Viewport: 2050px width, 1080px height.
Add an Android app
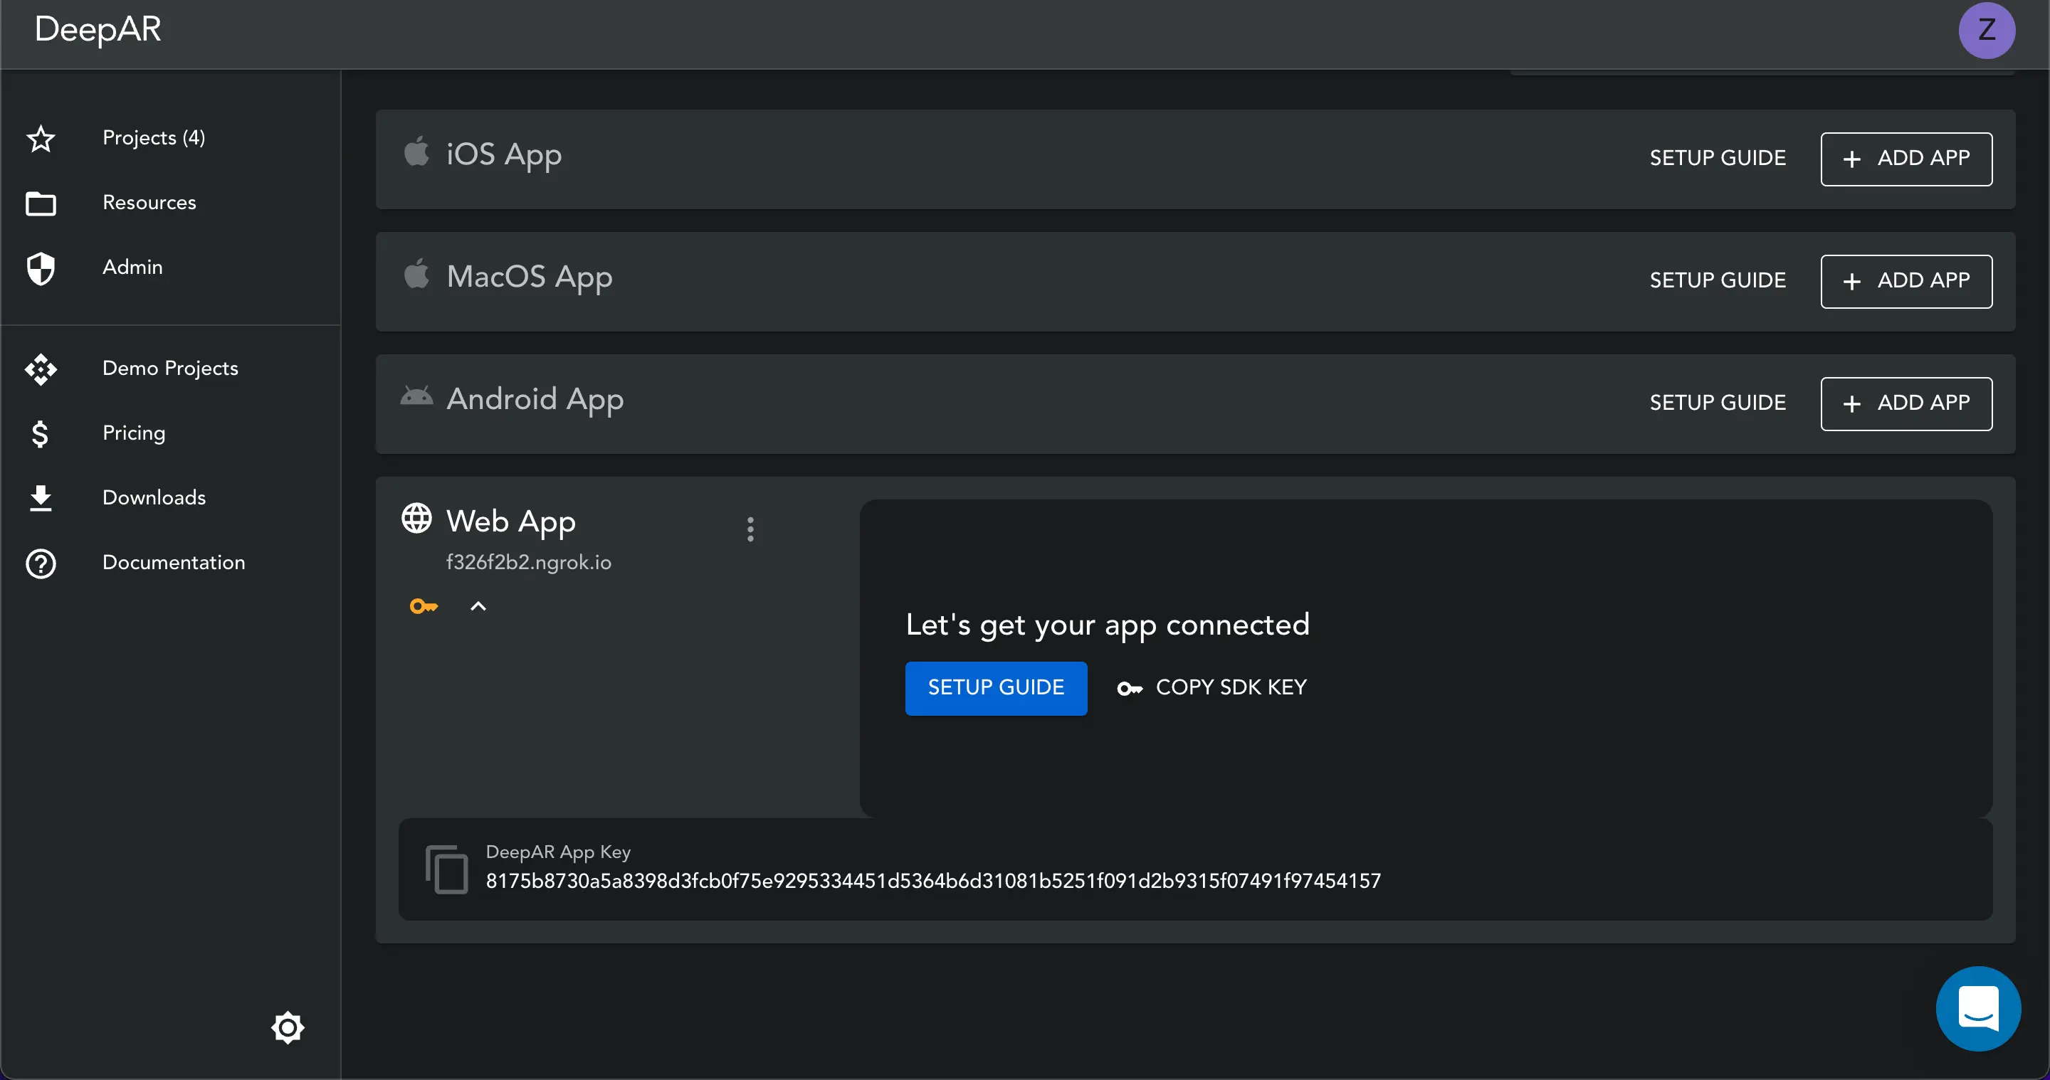(x=1906, y=404)
